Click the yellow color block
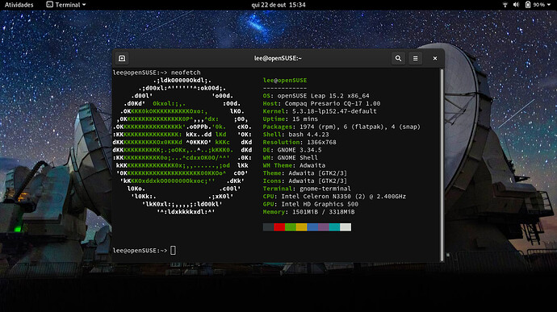This screenshot has width=557, height=312. [x=301, y=227]
